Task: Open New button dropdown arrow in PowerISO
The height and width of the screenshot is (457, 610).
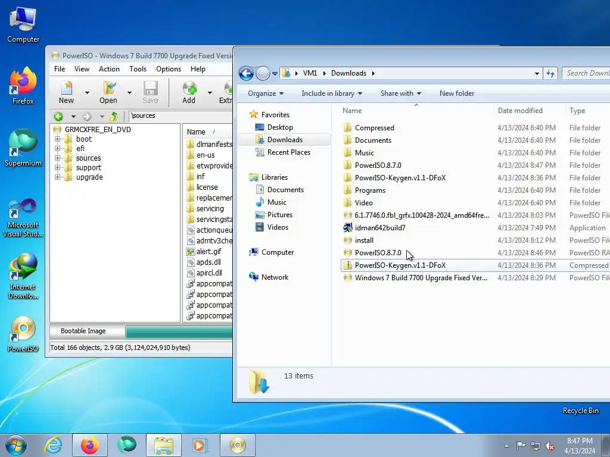Action: (x=87, y=92)
